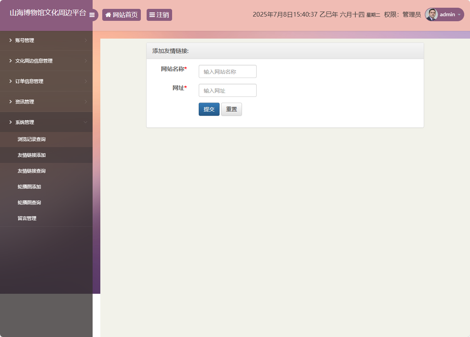Expand 文化周边信息管理 via right arrow

click(x=86, y=61)
